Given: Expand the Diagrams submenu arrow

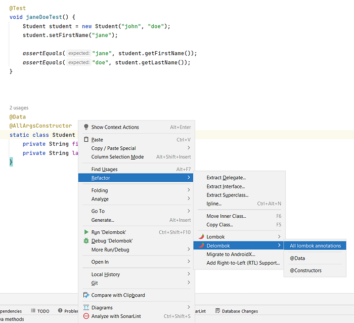Looking at the screenshot, I should click(189, 307).
